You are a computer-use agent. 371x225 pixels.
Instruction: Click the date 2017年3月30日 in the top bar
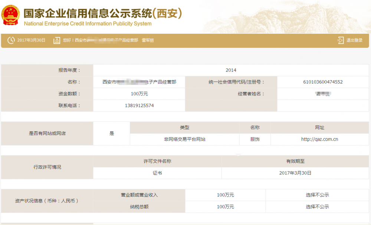point(31,40)
